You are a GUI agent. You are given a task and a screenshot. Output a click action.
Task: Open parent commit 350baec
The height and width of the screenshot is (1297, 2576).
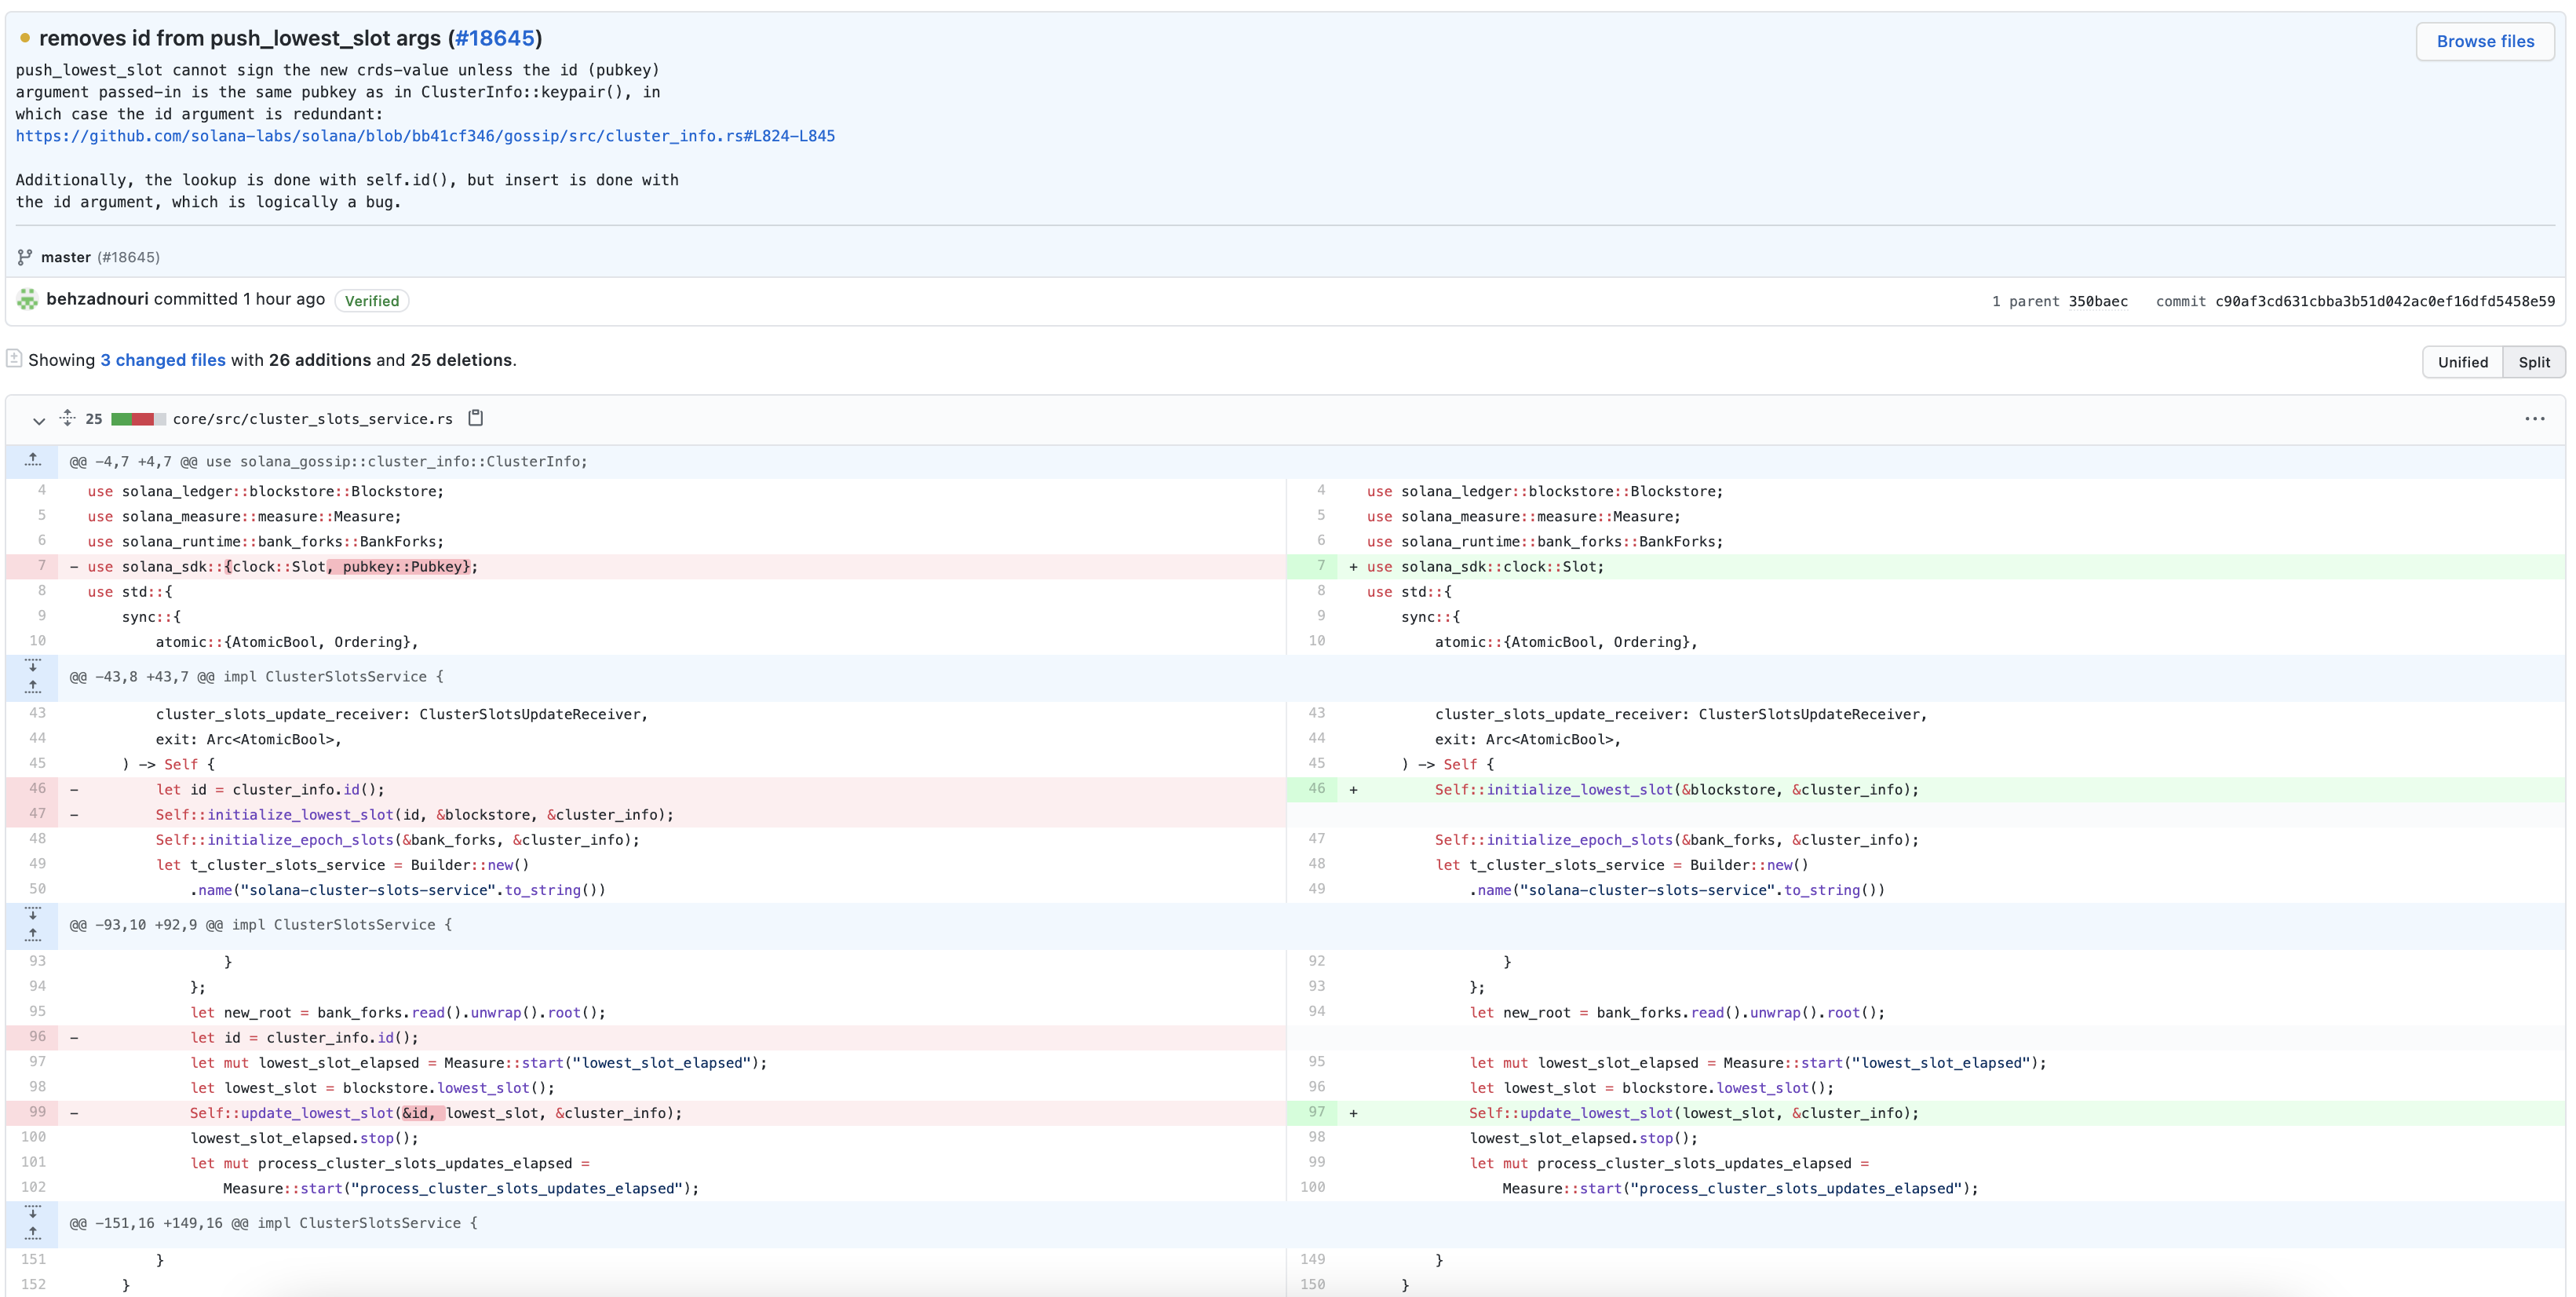click(2097, 301)
